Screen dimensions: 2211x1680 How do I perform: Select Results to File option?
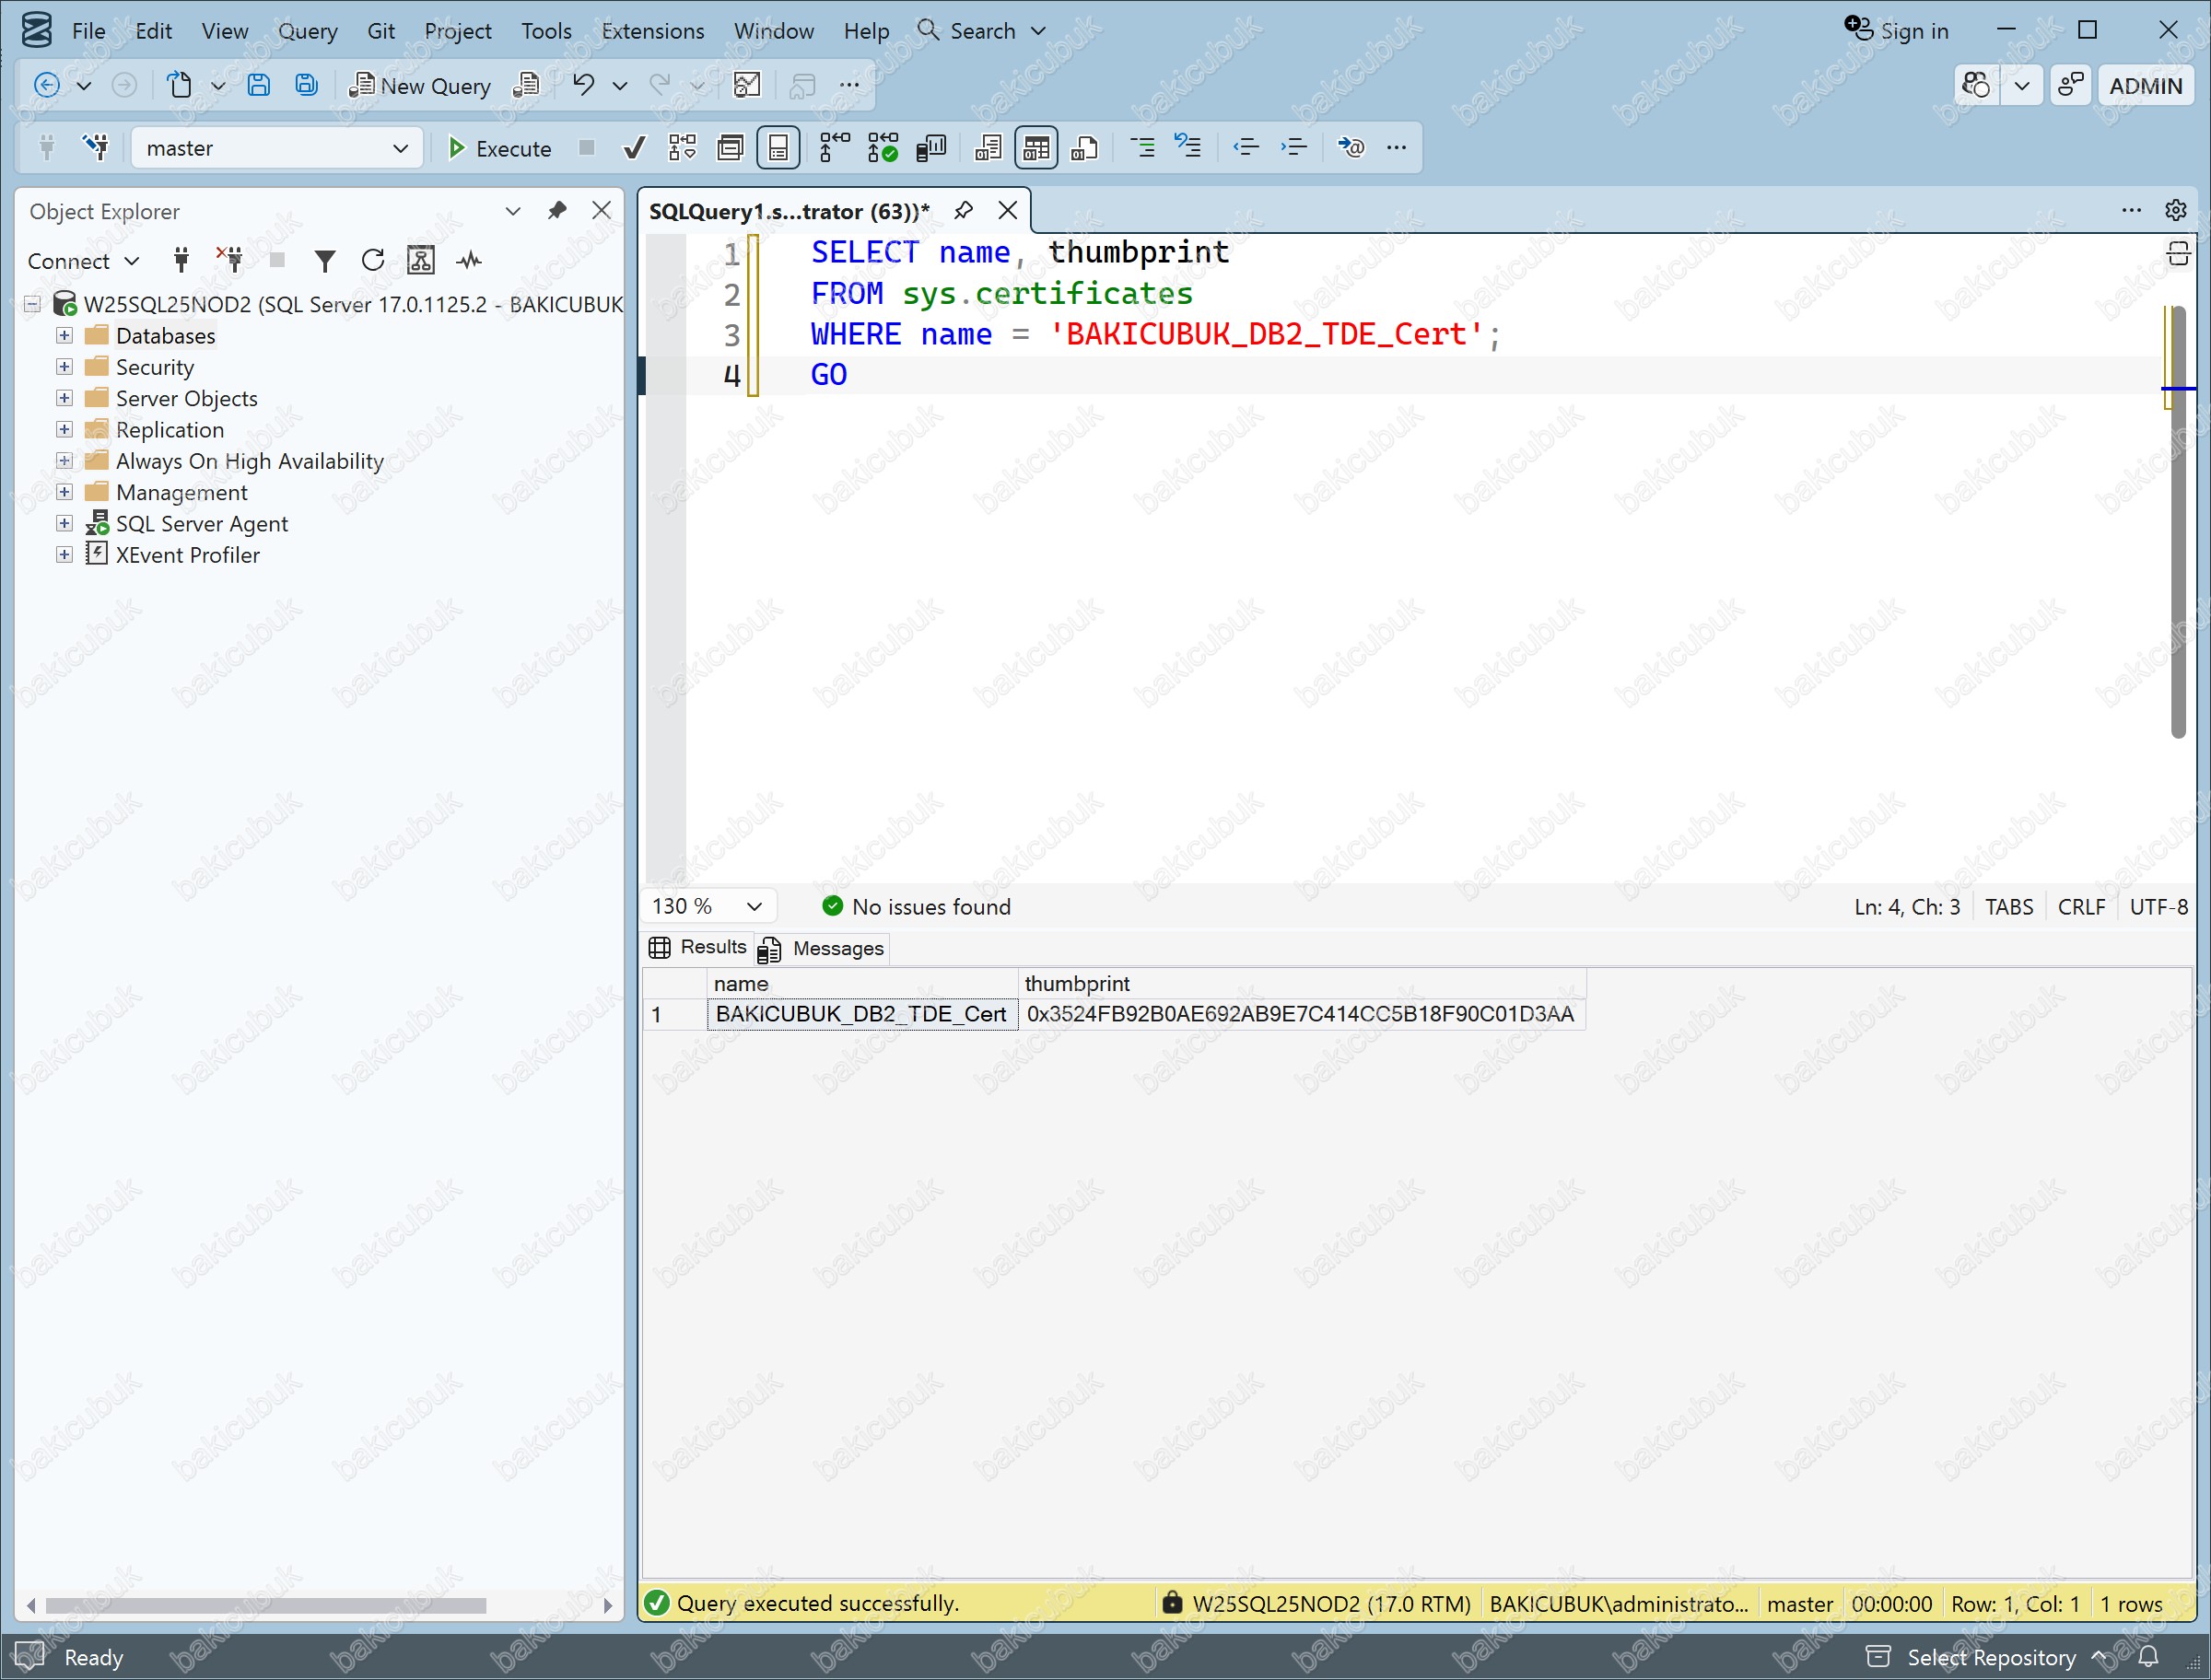point(1085,148)
